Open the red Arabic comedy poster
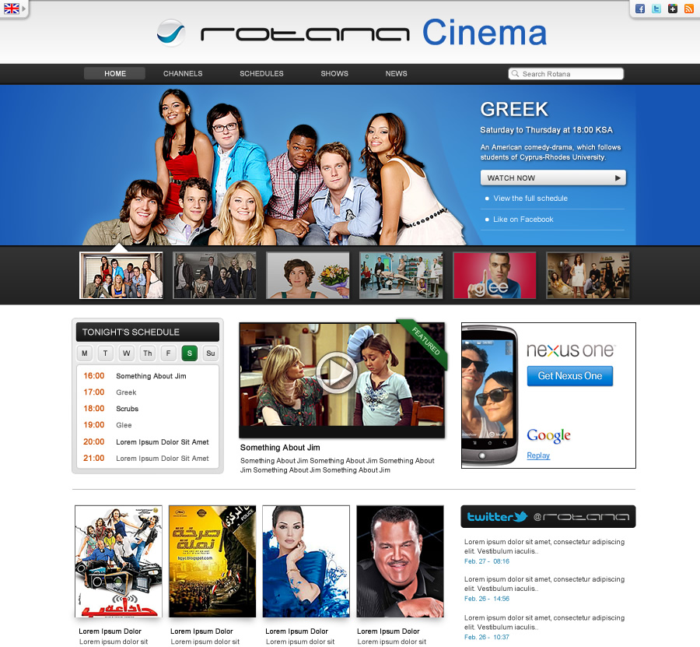The width and height of the screenshot is (700, 647). (118, 561)
